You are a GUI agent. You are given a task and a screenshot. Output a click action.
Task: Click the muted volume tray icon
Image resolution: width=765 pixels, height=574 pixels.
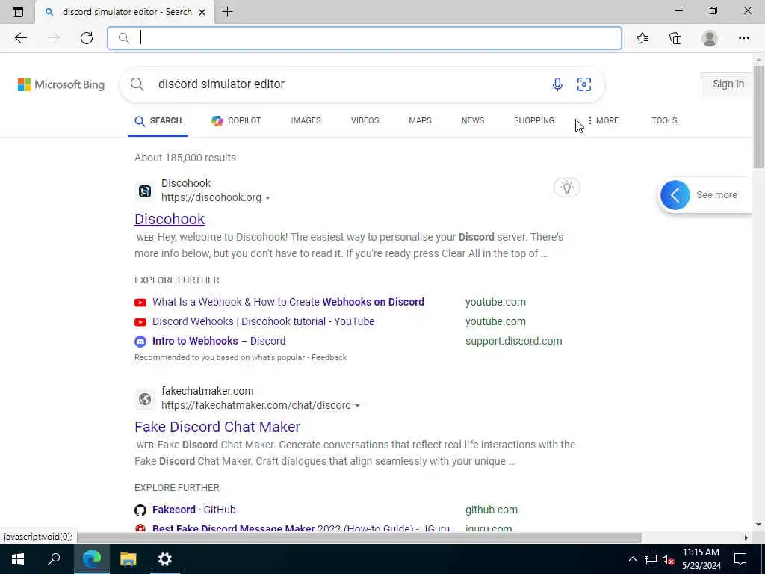668,559
